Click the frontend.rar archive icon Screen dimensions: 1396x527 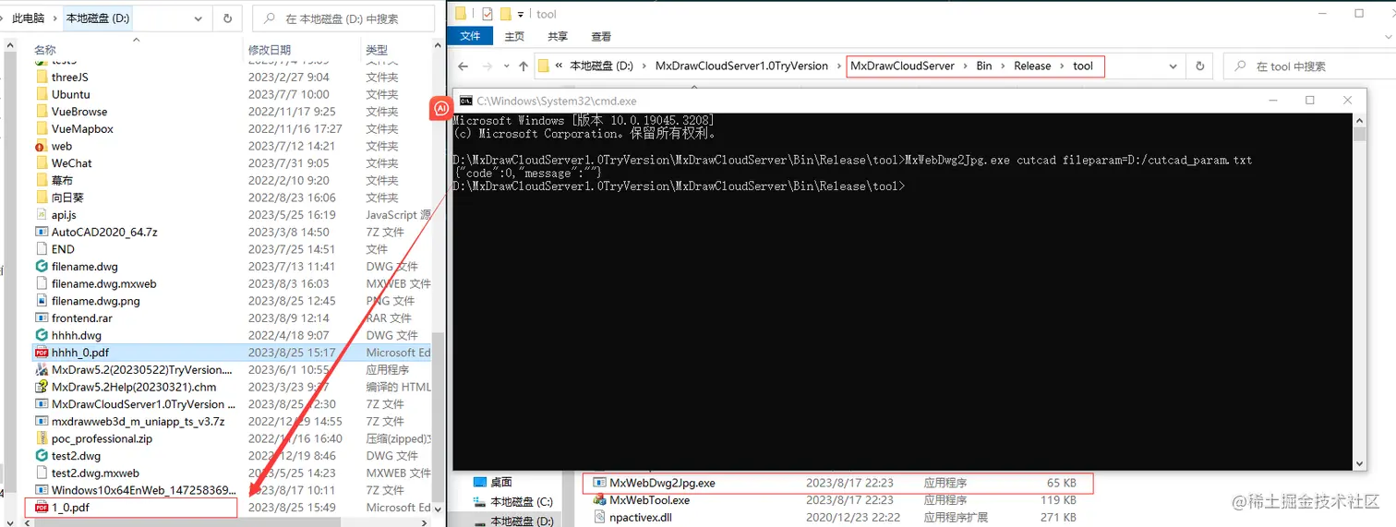point(42,317)
